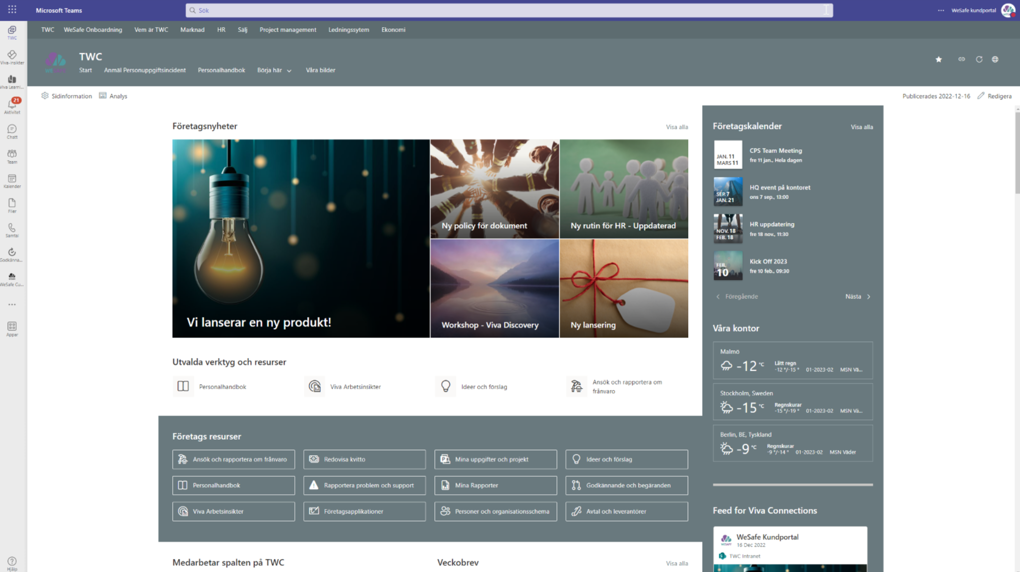The width and height of the screenshot is (1020, 572).
Task: Click the refresh icon in the header
Action: tap(979, 59)
